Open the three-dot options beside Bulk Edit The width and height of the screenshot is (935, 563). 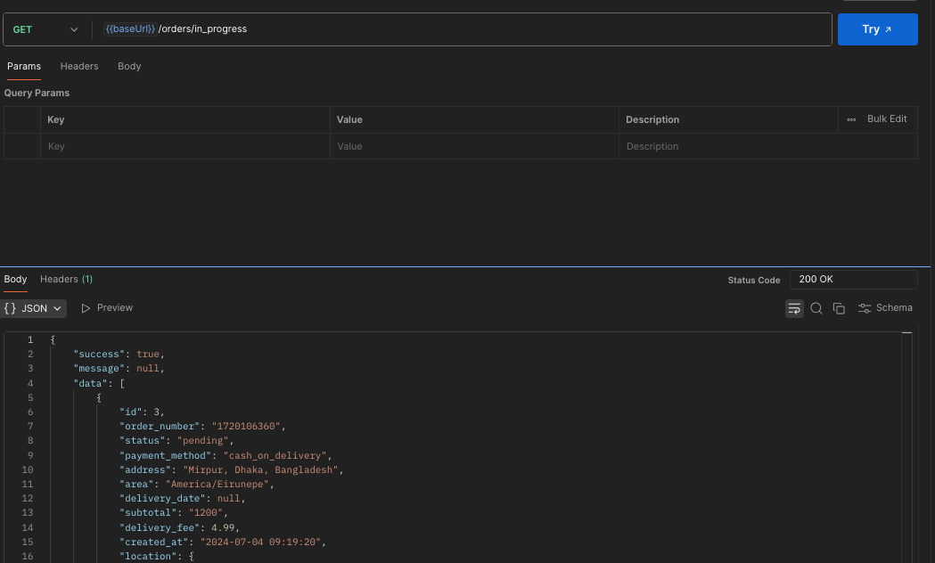(851, 119)
